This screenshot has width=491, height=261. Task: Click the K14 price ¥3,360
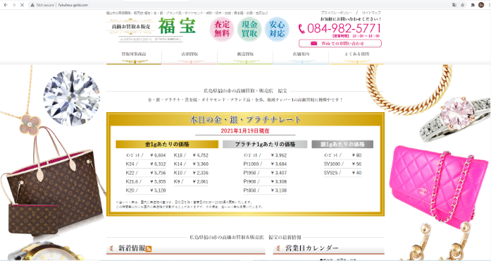coord(200,164)
